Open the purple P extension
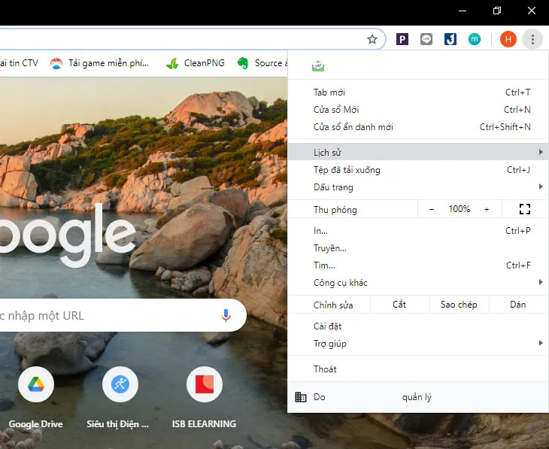 [x=402, y=39]
